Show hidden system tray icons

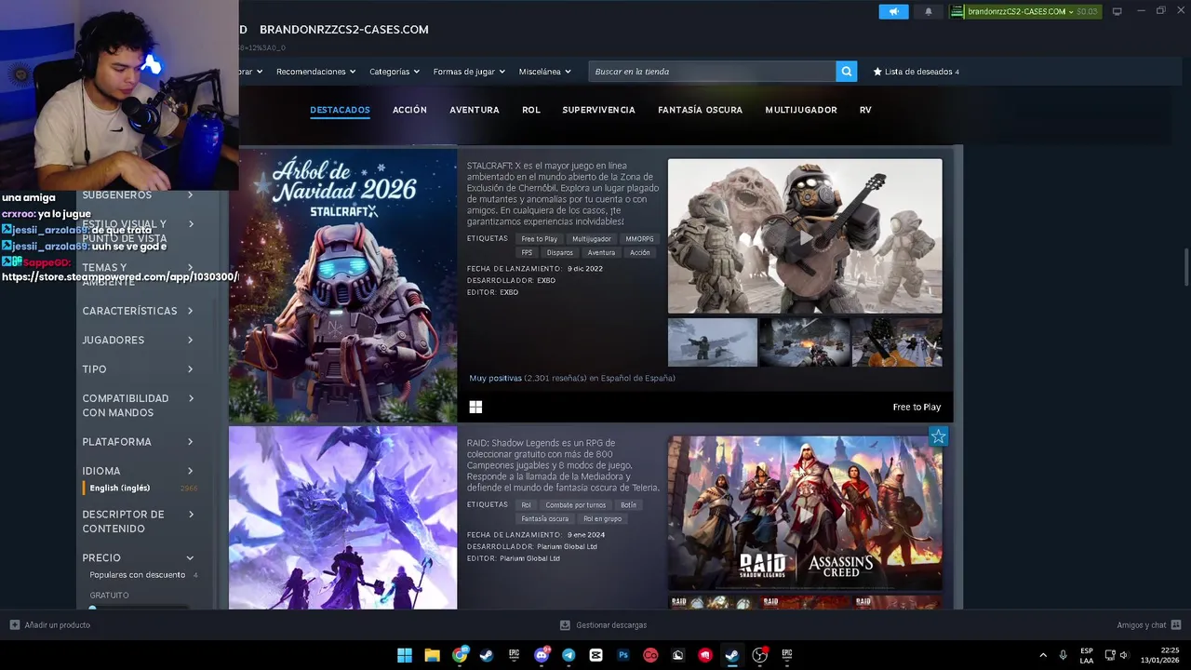pyautogui.click(x=1042, y=655)
